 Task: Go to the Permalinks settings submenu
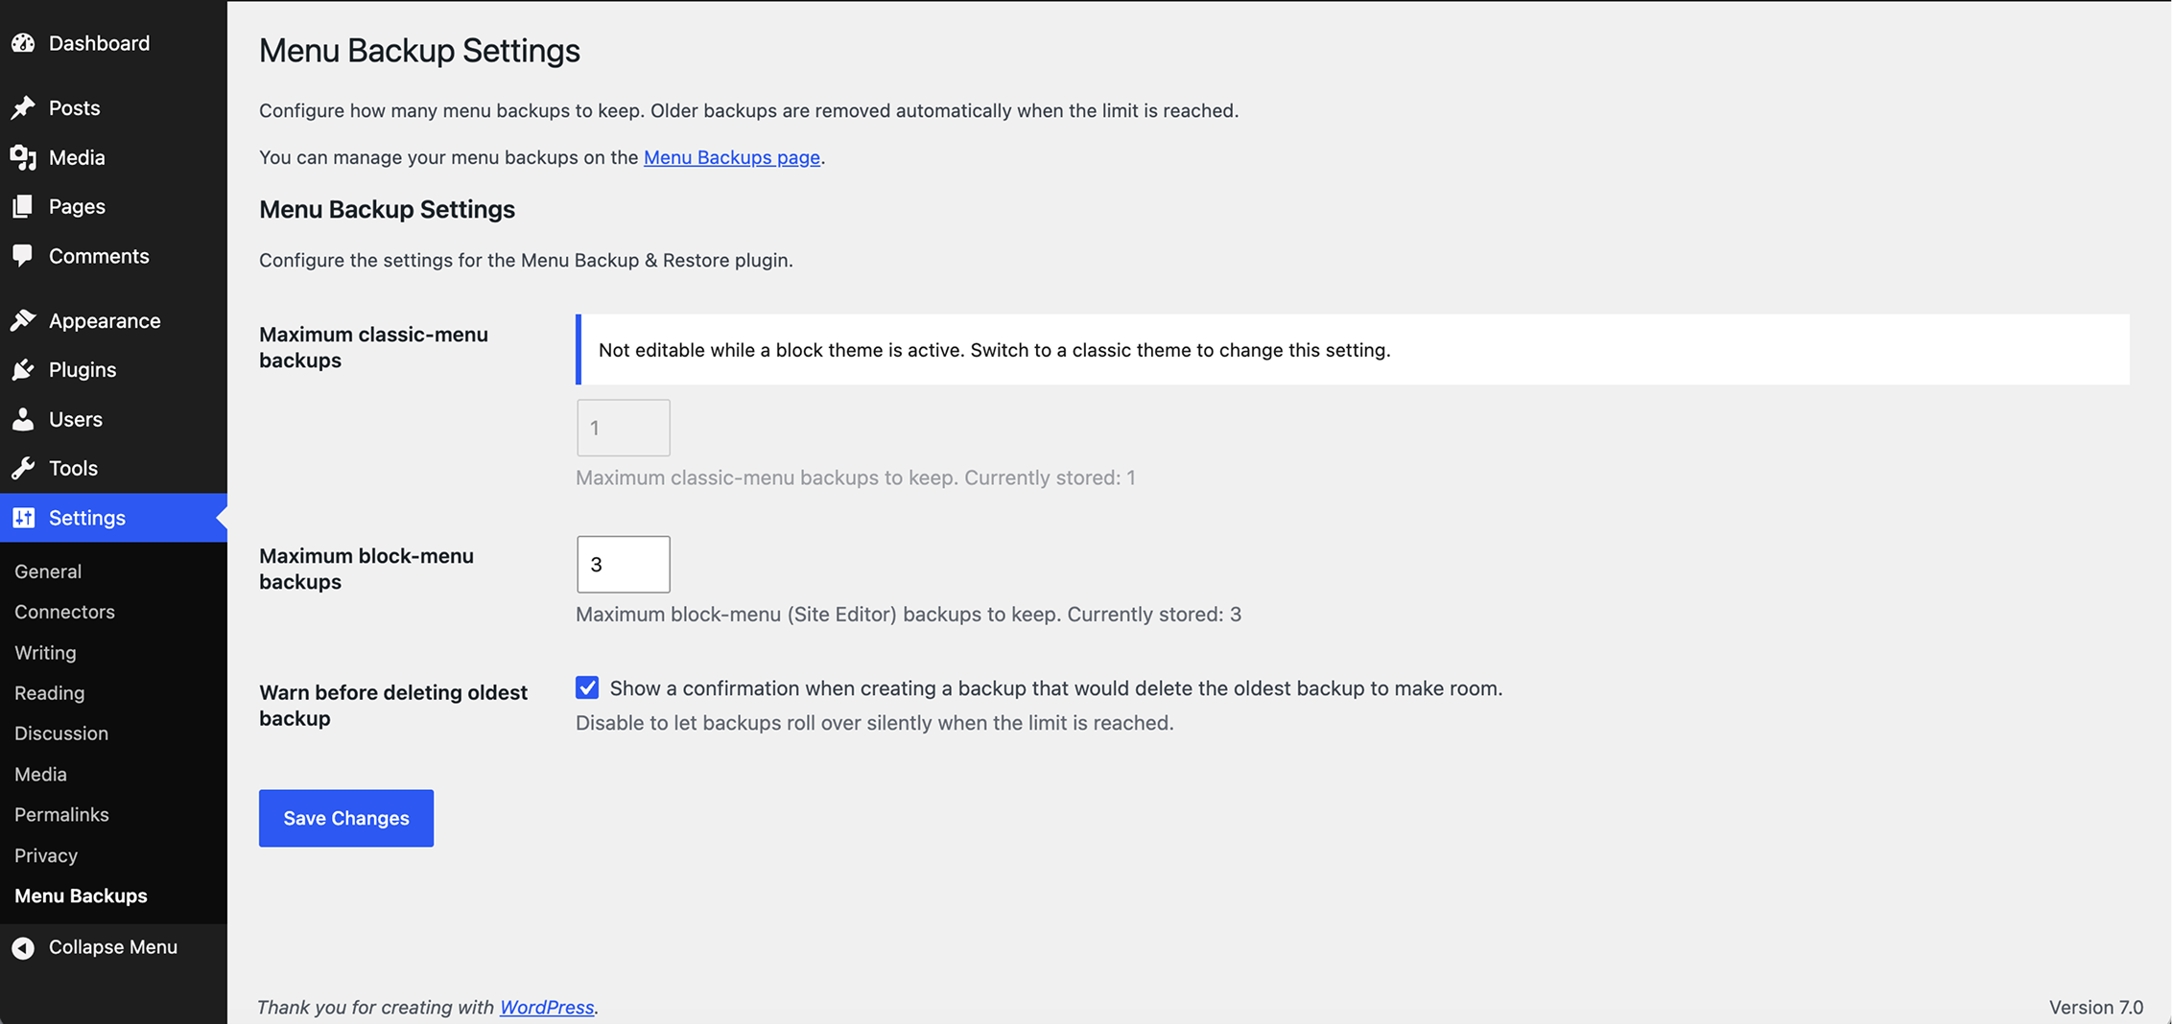click(61, 815)
